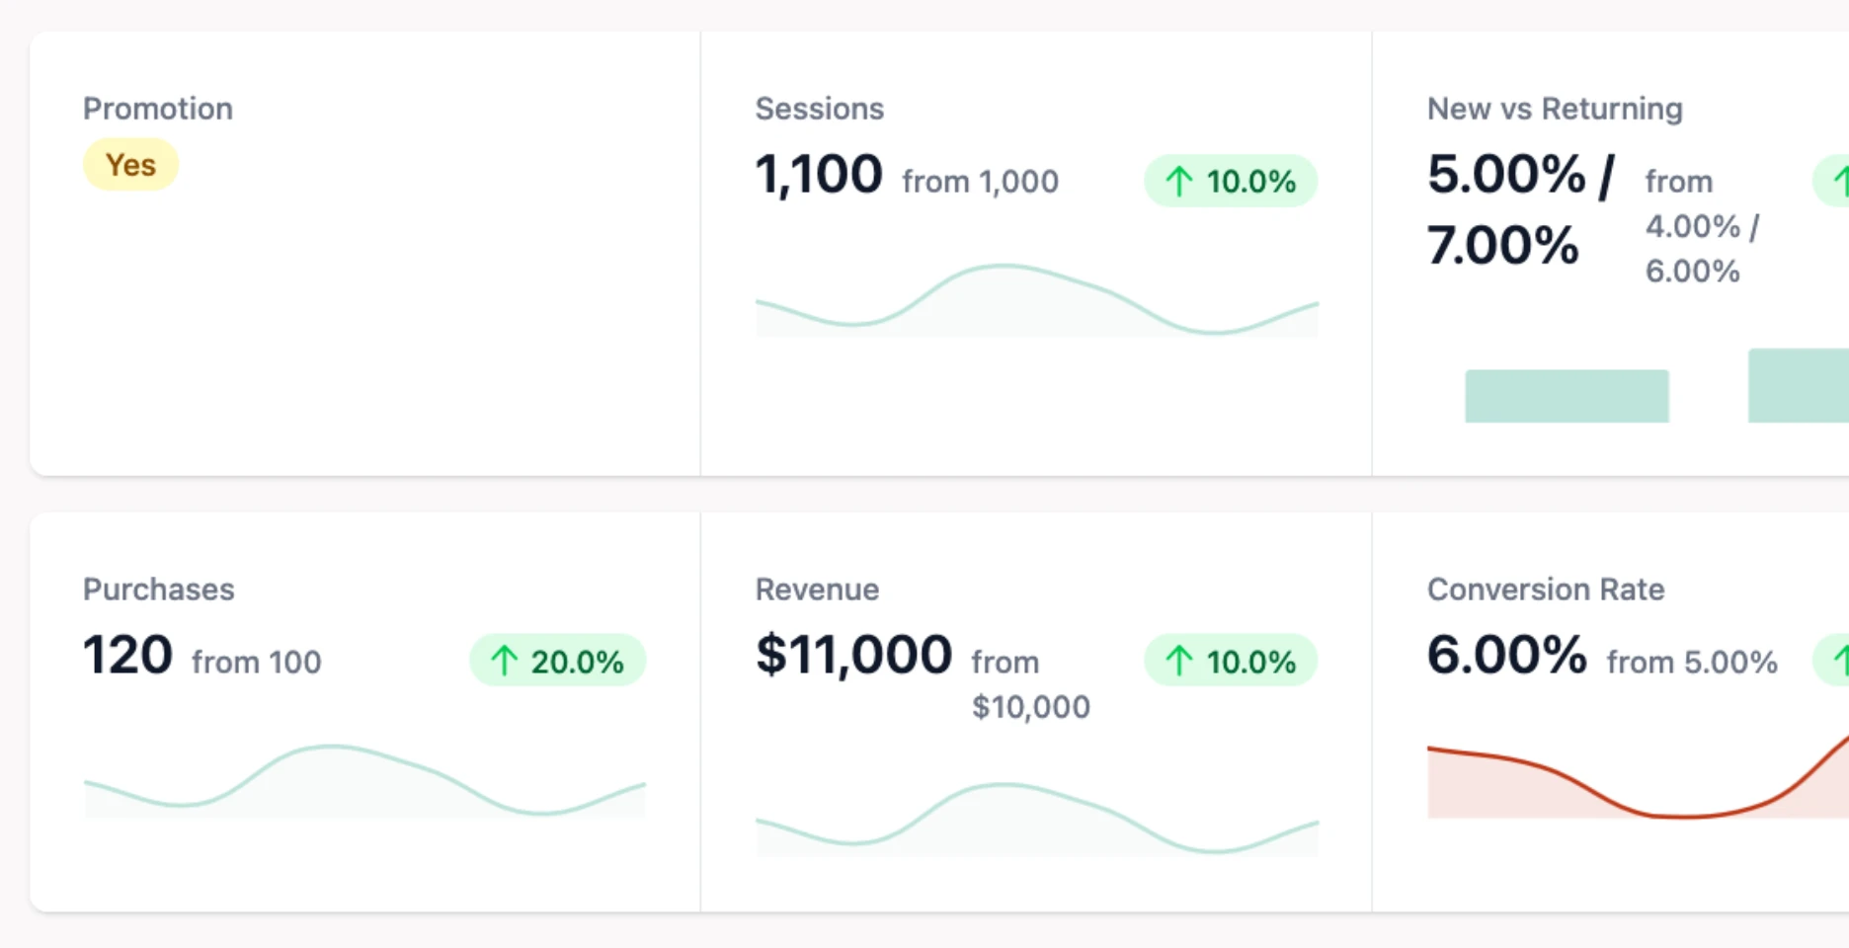Click the 1,100 sessions value
The height and width of the screenshot is (948, 1849).
(819, 175)
